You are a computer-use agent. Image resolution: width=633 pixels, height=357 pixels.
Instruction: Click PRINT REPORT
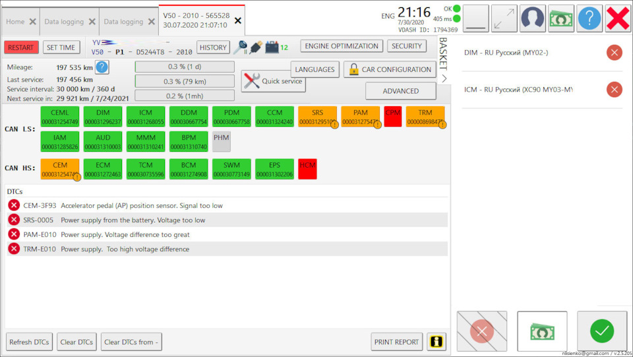(x=396, y=342)
